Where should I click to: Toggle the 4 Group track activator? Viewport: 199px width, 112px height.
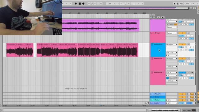pos(182,33)
